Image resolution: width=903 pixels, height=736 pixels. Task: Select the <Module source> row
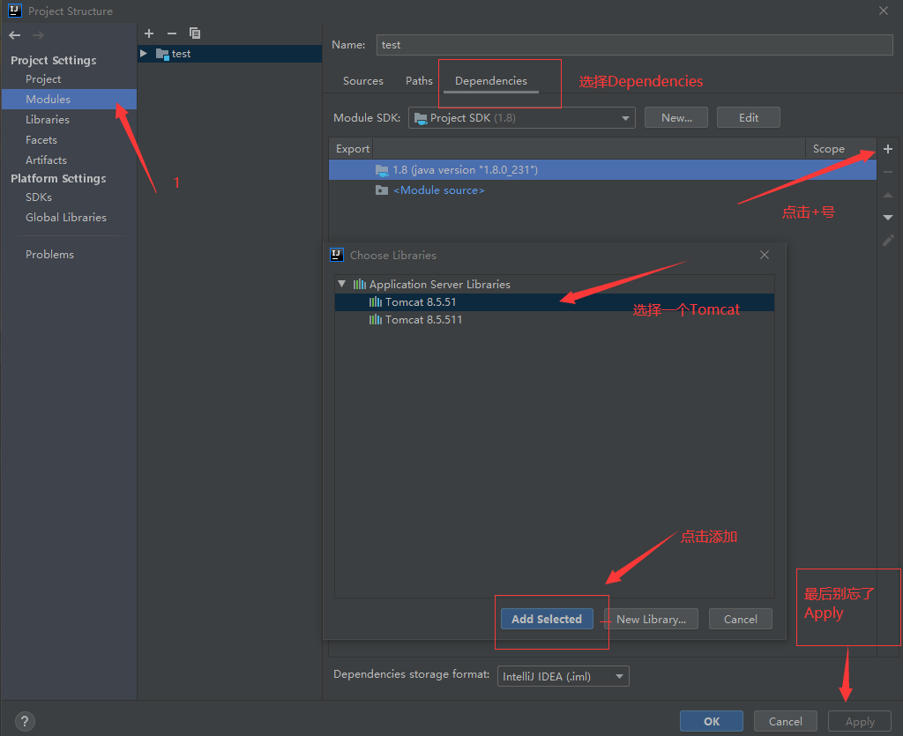(602, 190)
